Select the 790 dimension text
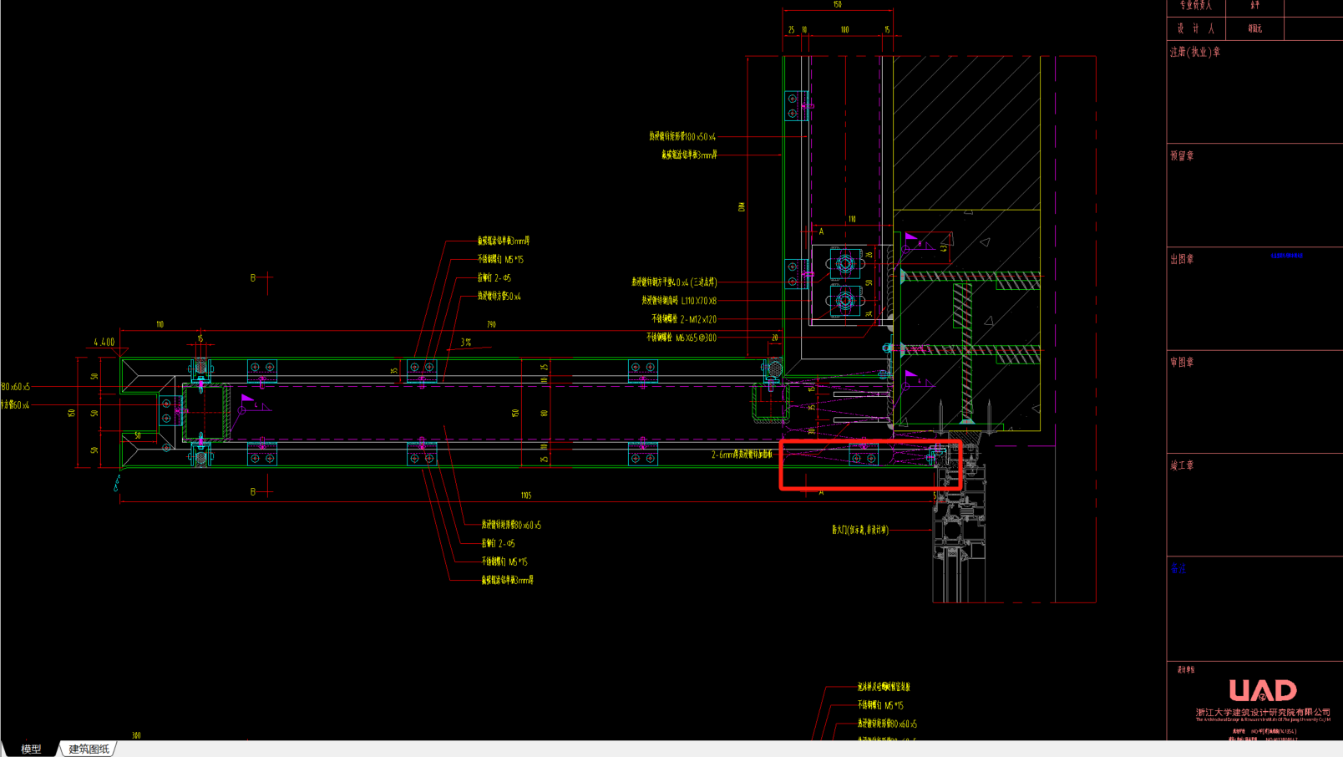 [x=491, y=324]
